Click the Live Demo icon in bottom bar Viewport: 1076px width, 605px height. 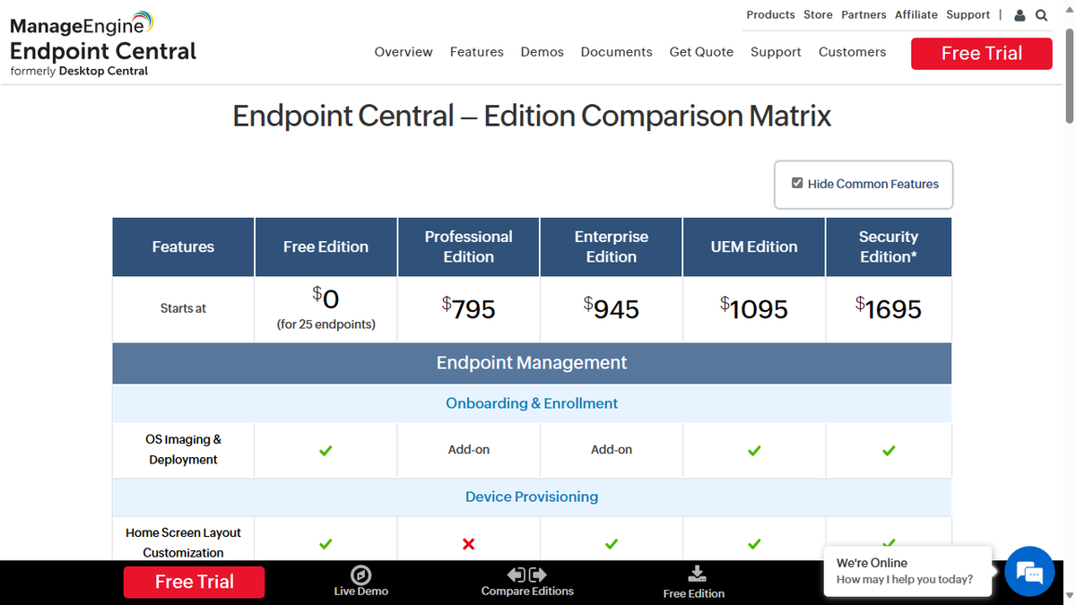click(x=361, y=574)
